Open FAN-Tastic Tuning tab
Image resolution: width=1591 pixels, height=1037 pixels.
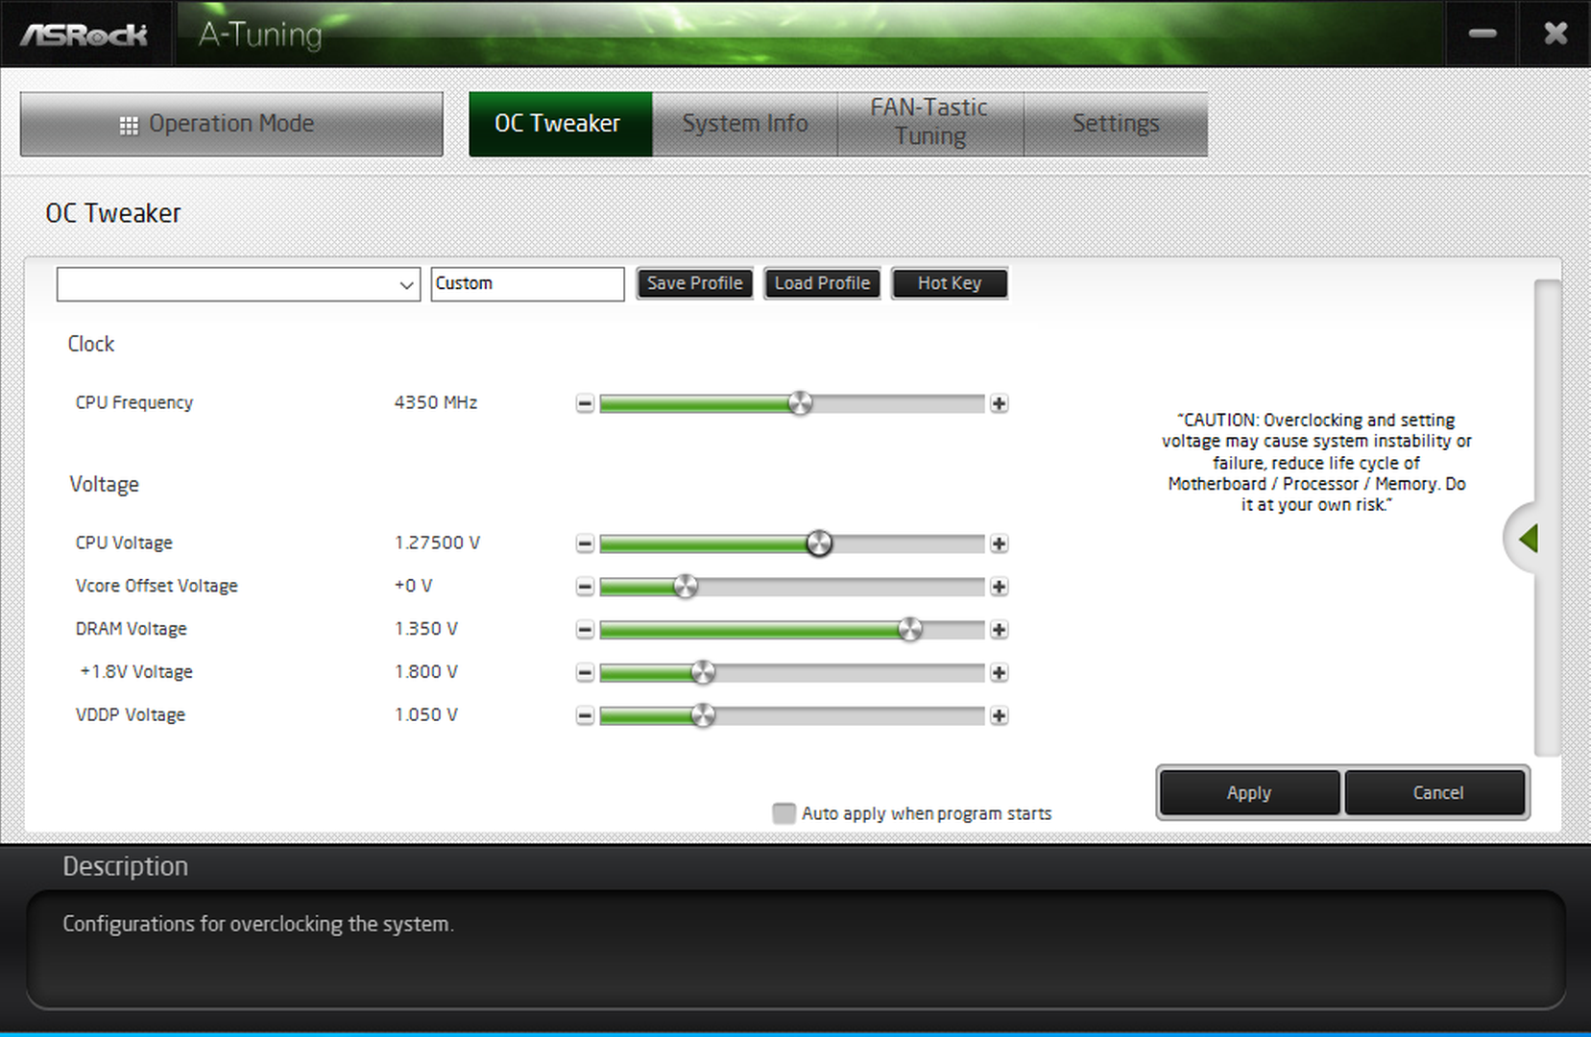(x=930, y=124)
